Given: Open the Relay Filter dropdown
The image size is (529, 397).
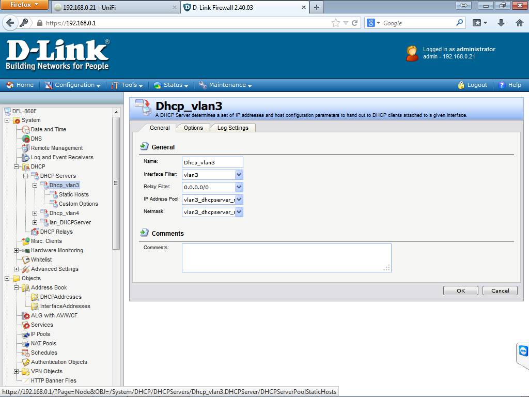Looking at the screenshot, I should tap(239, 187).
